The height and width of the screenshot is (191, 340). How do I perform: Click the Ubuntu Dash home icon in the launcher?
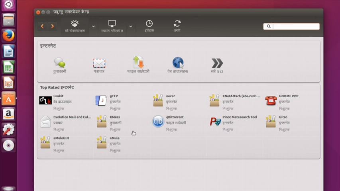coord(8,4)
